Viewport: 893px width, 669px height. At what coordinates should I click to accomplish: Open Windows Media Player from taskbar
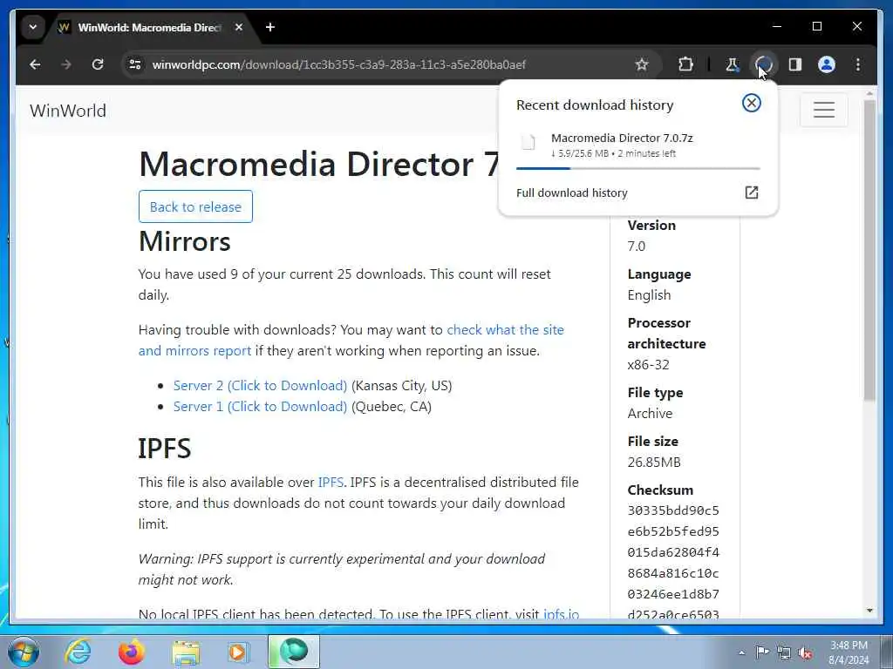coord(239,652)
